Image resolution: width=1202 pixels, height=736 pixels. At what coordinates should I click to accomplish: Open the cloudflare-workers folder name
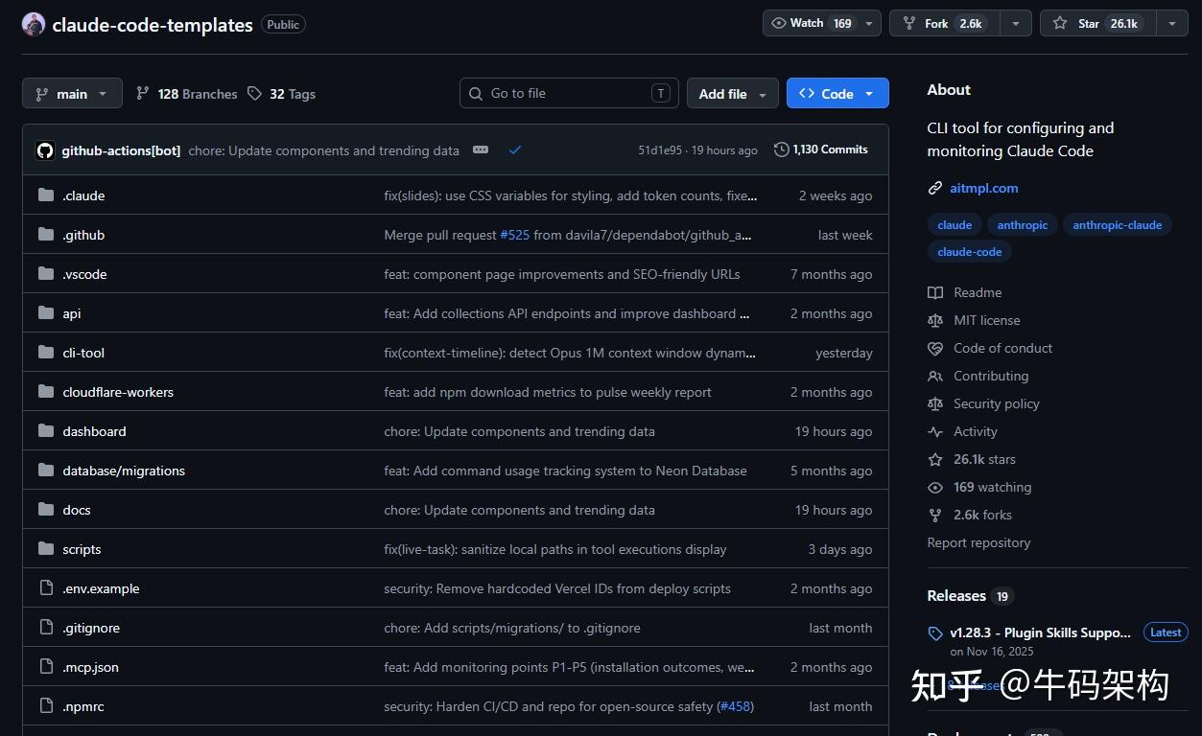pyautogui.click(x=118, y=392)
